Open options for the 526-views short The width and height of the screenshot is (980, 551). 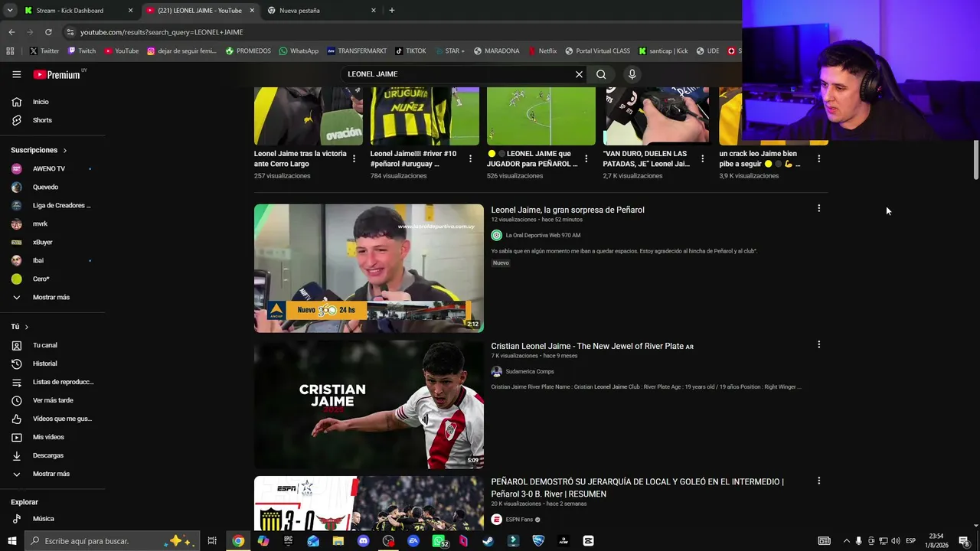586,158
